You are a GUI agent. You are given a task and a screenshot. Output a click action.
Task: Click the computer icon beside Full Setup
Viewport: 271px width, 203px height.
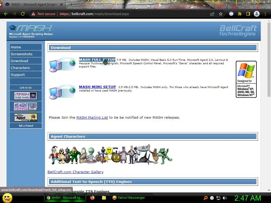coord(62,64)
